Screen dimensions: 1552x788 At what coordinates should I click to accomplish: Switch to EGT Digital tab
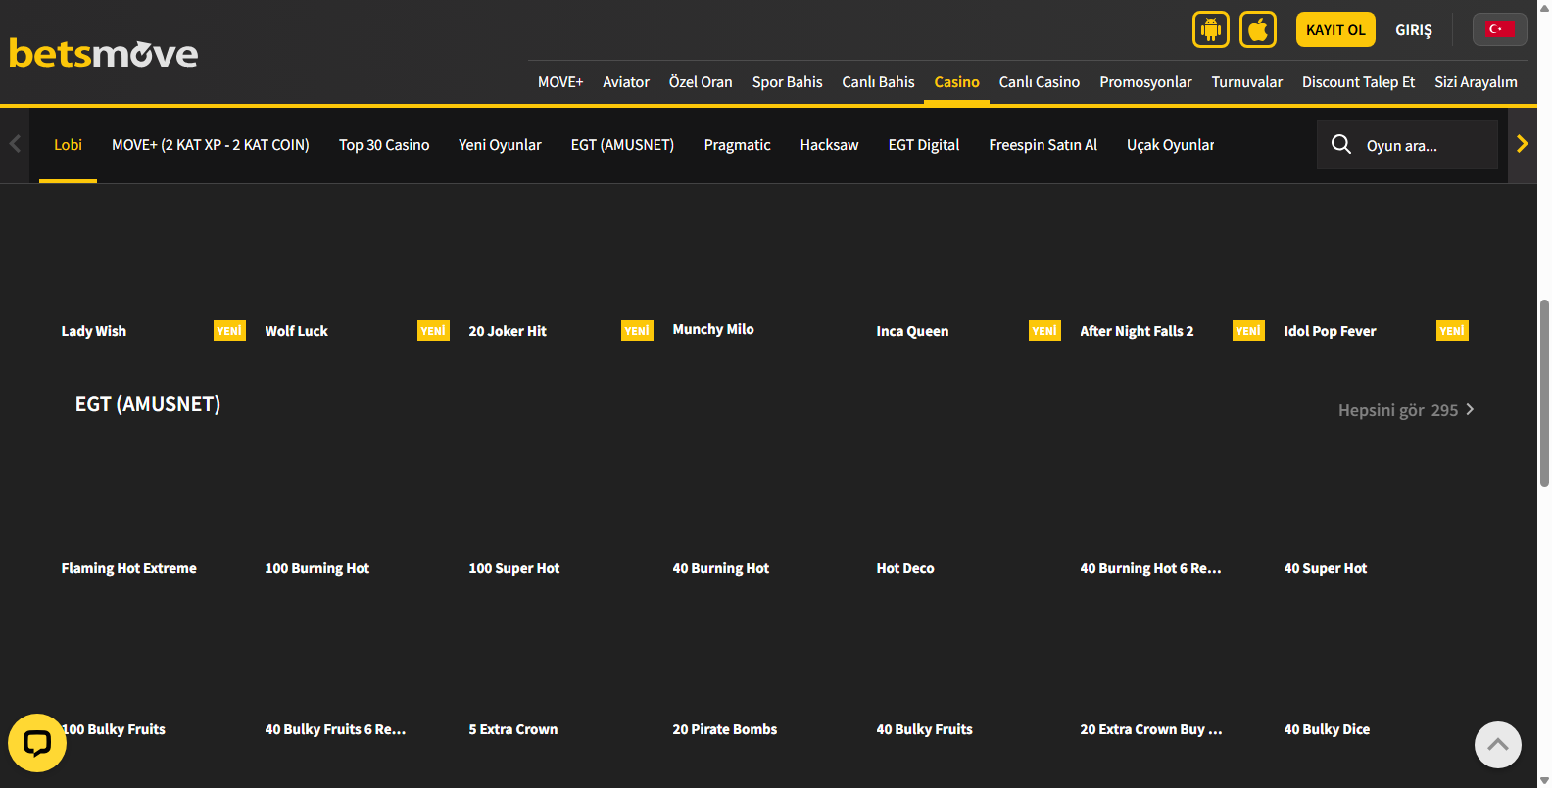pos(924,145)
